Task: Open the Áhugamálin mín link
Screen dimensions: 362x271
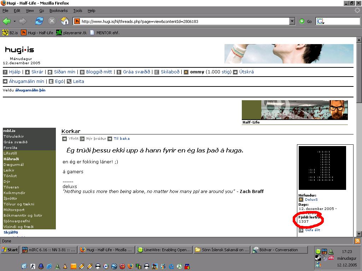Action: (26, 82)
